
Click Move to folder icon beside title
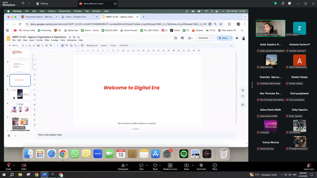[x=74, y=37]
